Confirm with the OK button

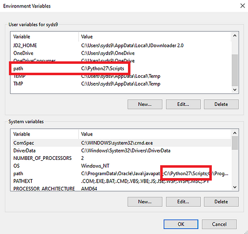[x=181, y=224]
